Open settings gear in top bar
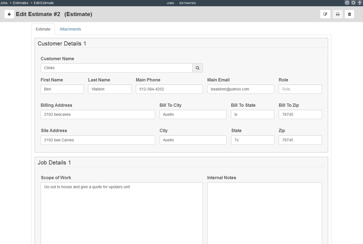The height and width of the screenshot is (244, 363). click(x=353, y=3)
